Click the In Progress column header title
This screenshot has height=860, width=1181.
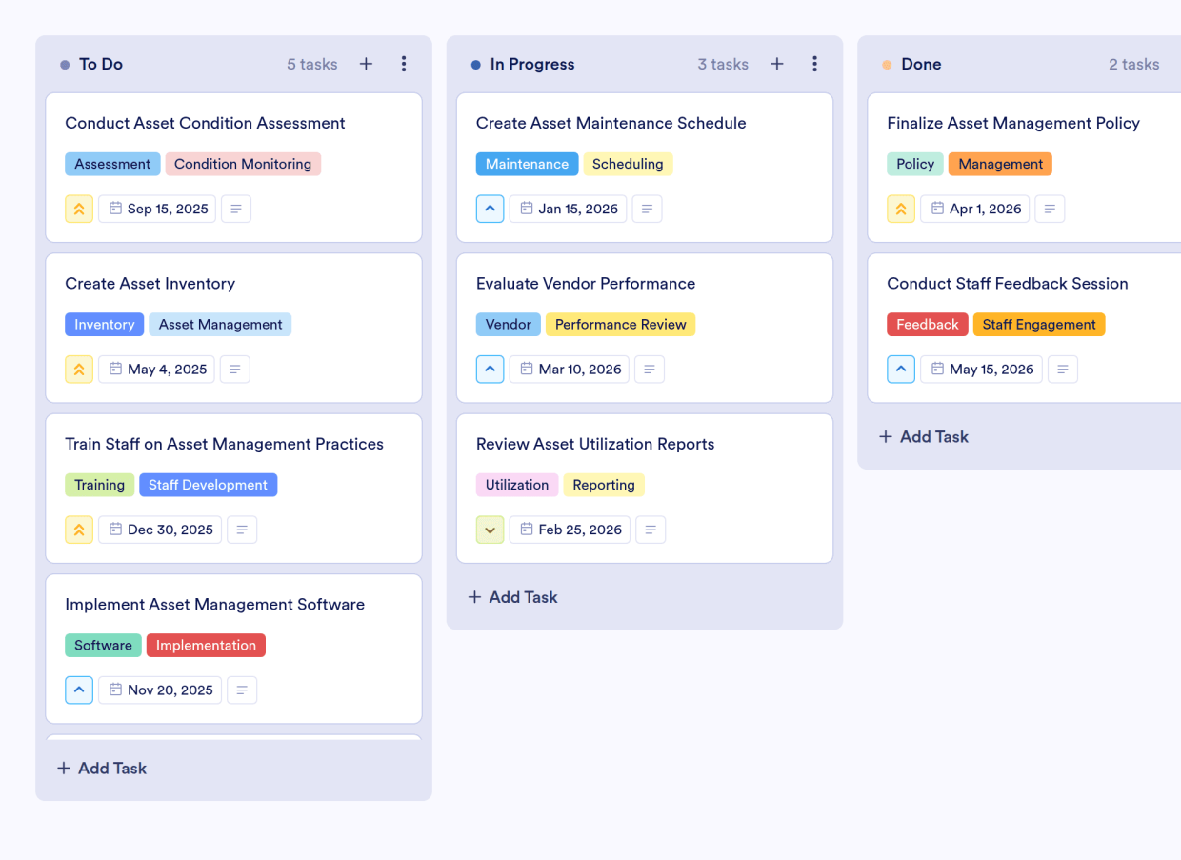(532, 64)
